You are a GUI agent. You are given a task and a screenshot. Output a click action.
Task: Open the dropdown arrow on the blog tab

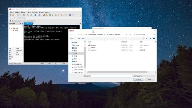(31, 24)
